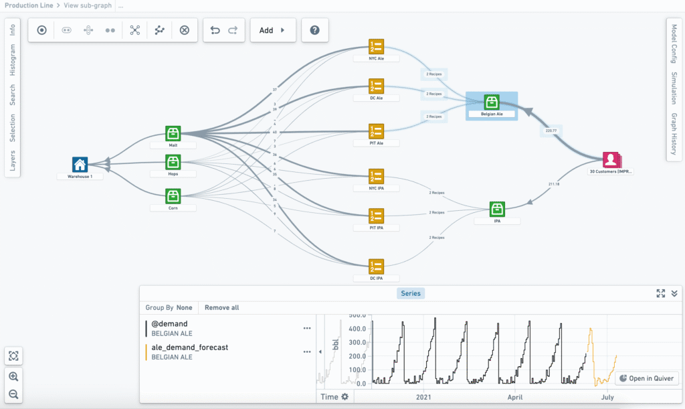
Task: Open the Histogram side panel tab
Action: pyautogui.click(x=12, y=60)
